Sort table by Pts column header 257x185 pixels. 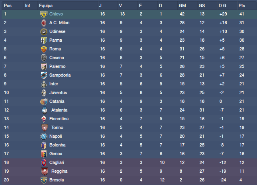(242, 6)
